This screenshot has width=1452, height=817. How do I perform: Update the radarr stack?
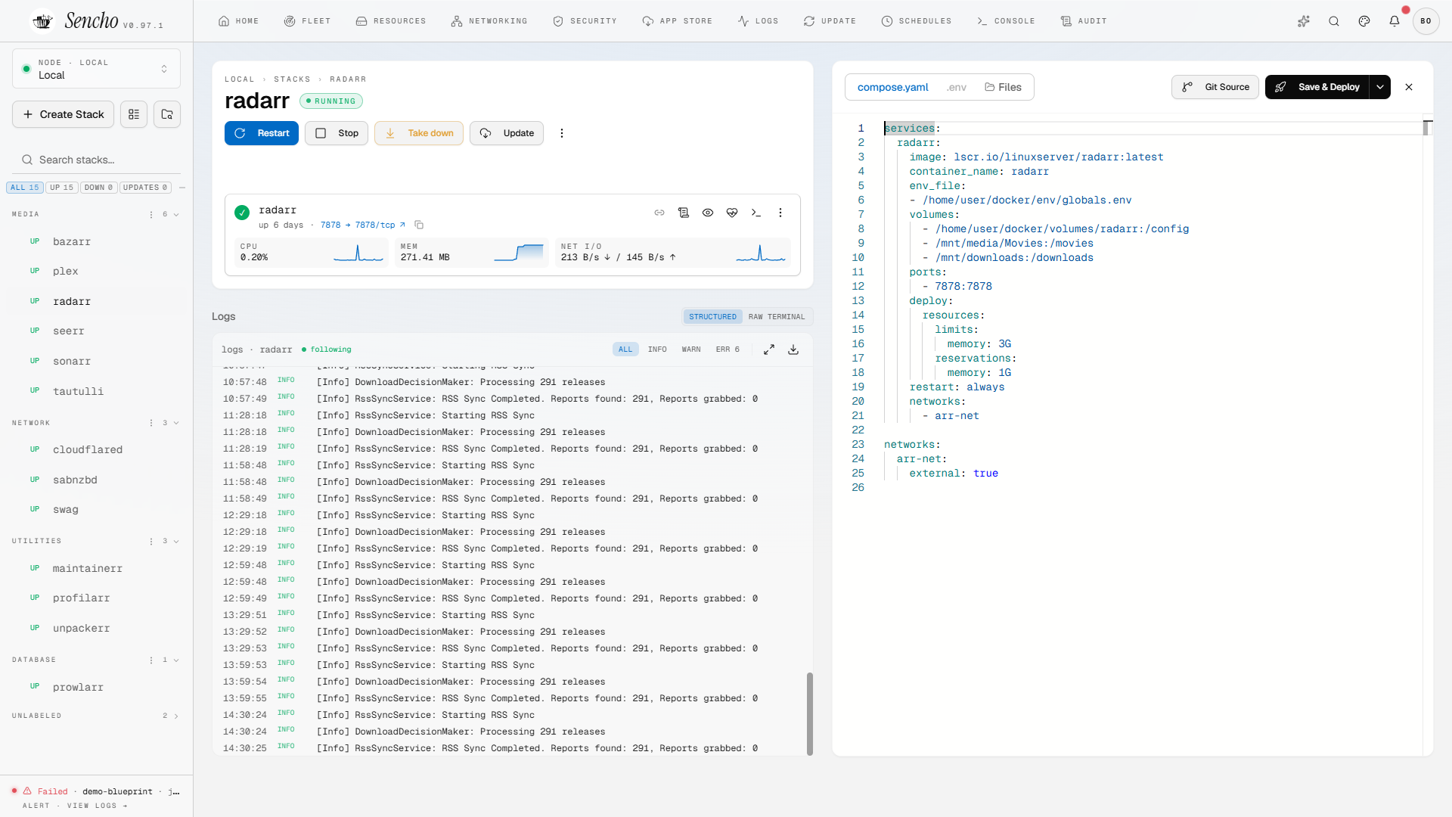[507, 133]
